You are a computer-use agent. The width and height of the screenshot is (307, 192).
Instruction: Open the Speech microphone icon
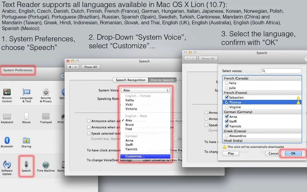[x=26, y=164]
